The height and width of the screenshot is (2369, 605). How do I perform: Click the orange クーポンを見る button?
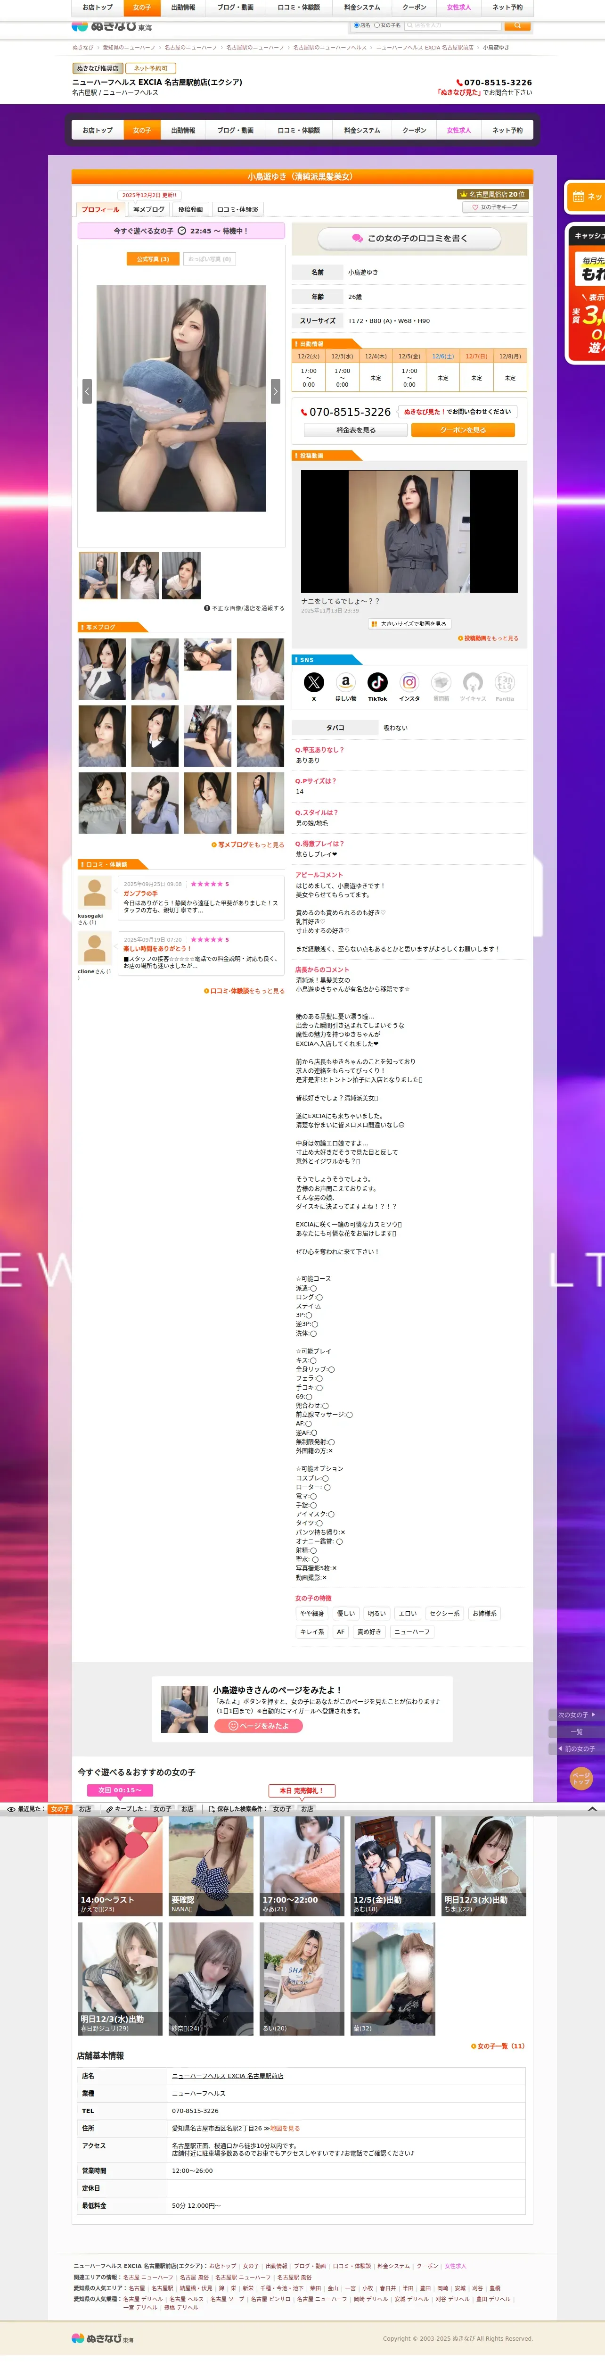(463, 430)
